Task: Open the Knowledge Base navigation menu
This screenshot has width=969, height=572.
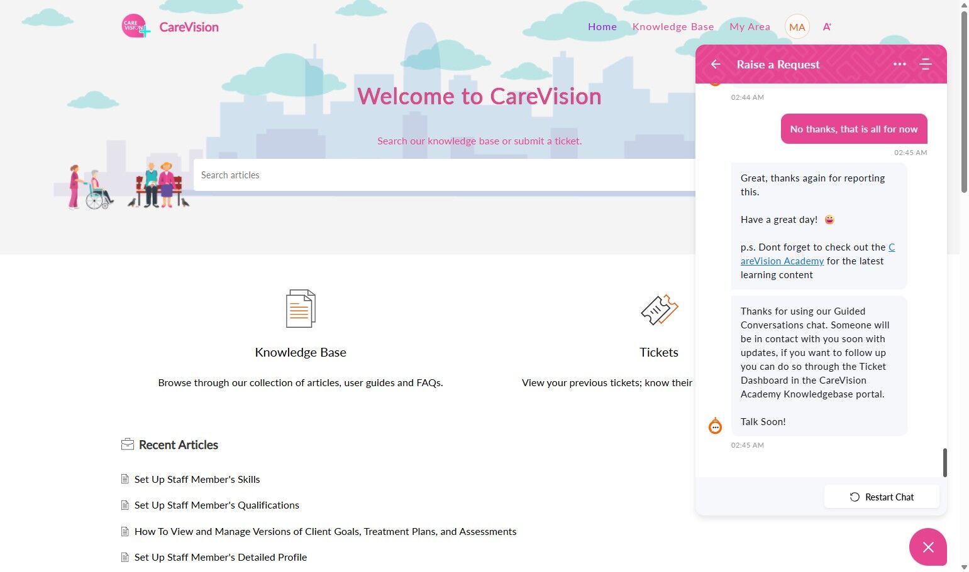Action: pyautogui.click(x=673, y=27)
